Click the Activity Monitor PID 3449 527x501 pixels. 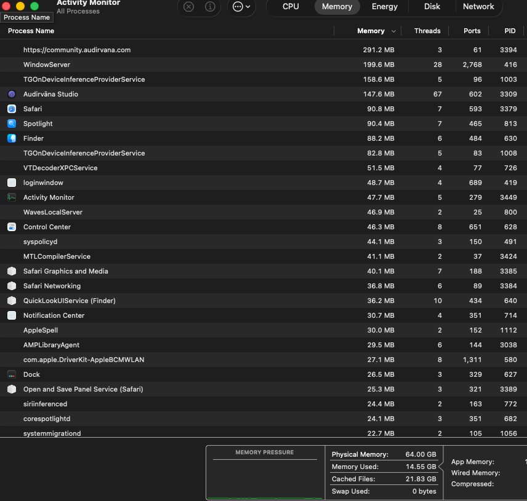pyautogui.click(x=508, y=197)
